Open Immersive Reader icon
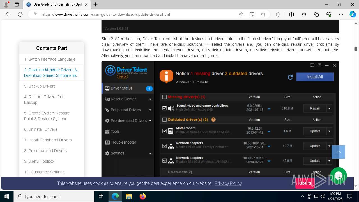 point(252,14)
